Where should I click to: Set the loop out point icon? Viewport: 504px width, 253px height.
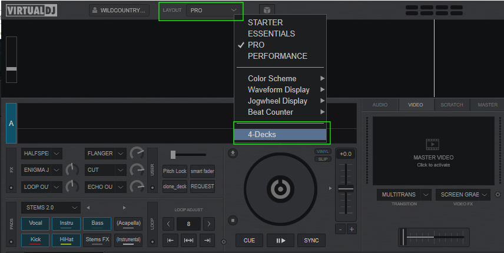pos(207,240)
